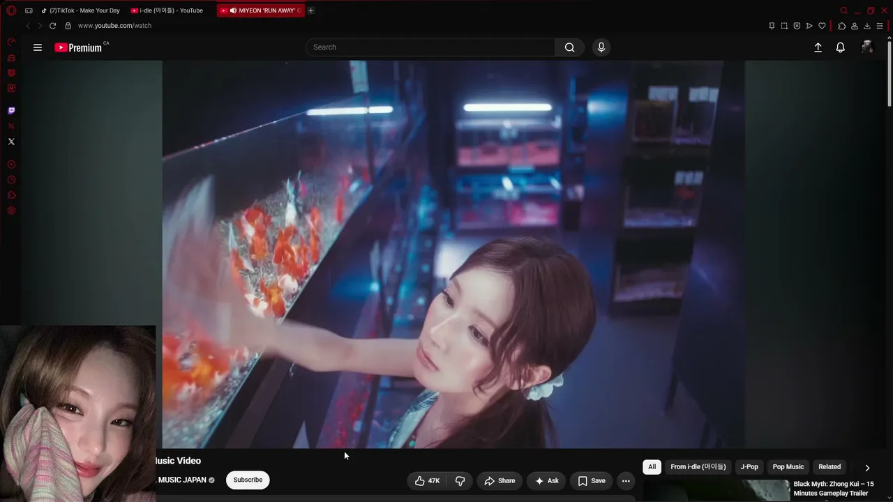893x502 pixels.
Task: Click the YouTube Search field
Action: coord(430,47)
